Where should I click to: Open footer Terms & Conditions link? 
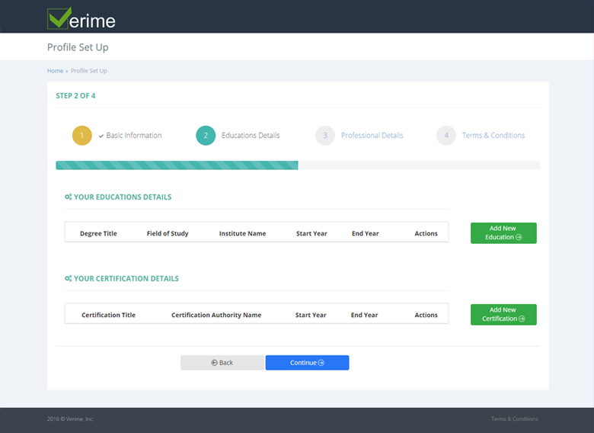click(514, 419)
